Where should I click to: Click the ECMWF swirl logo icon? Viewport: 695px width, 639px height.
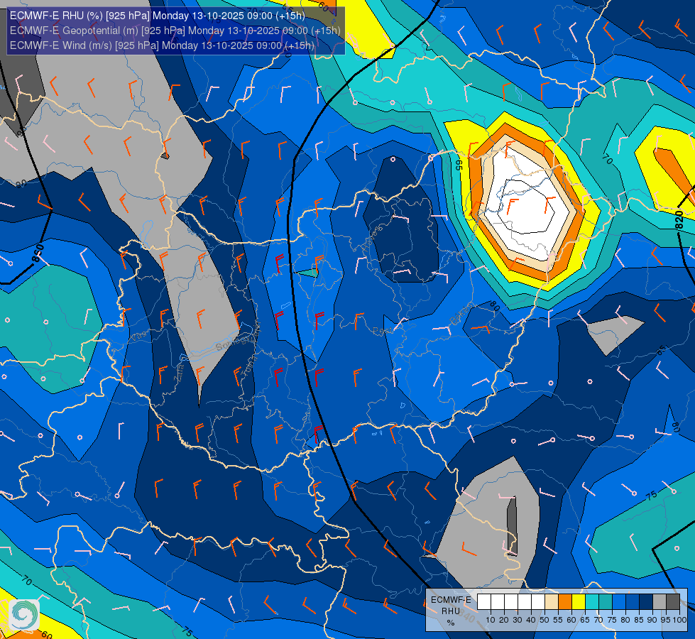point(24,615)
